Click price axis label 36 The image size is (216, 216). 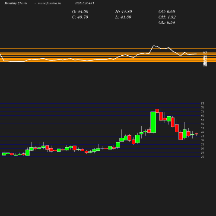point(203,140)
